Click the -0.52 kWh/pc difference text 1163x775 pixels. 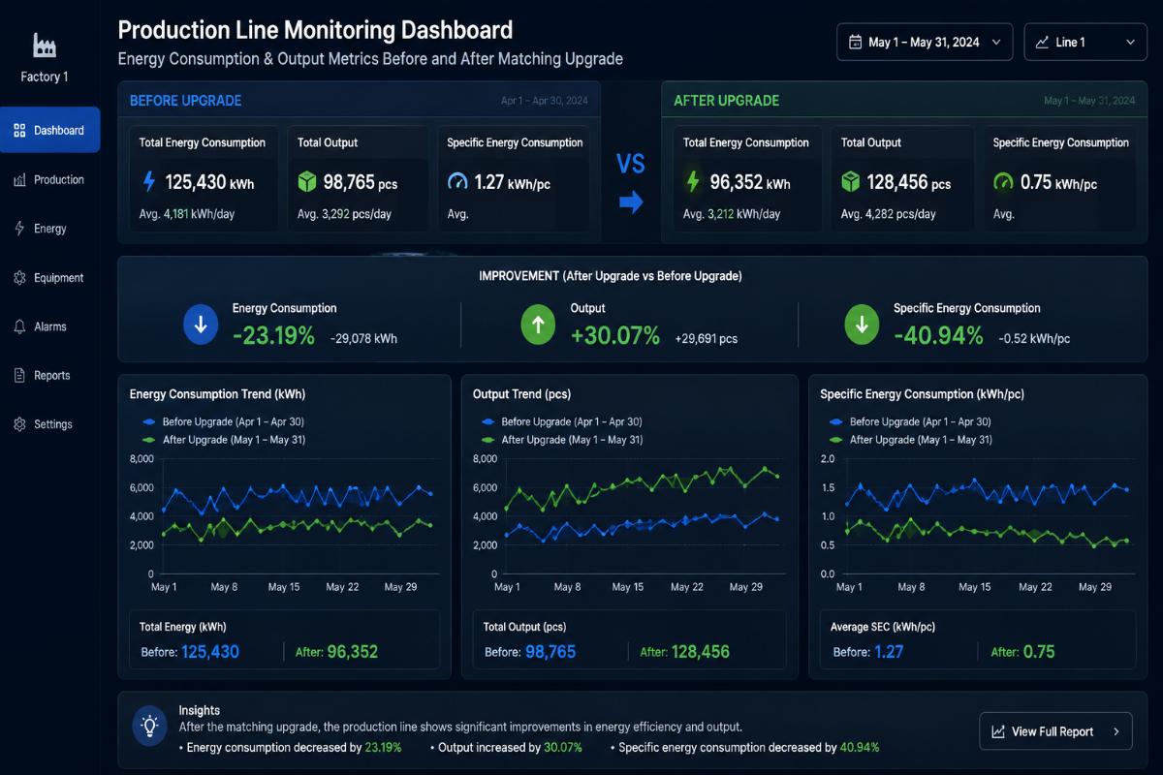coord(1033,339)
